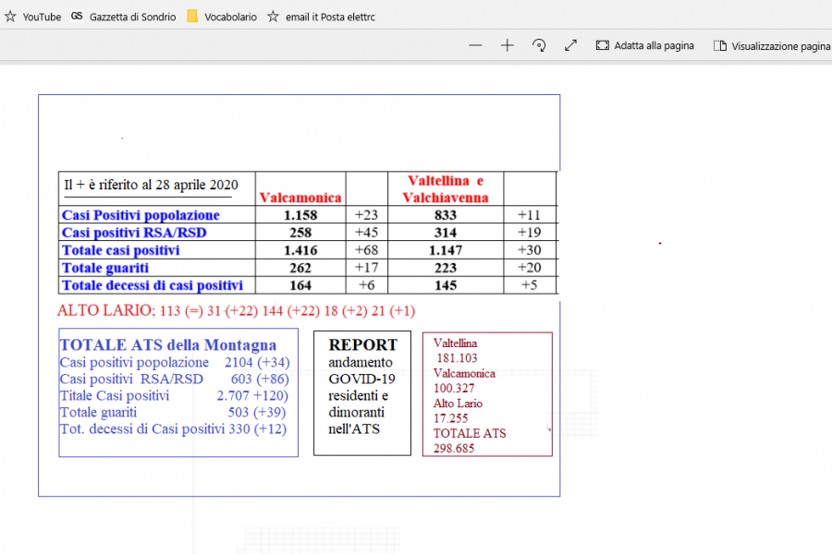This screenshot has width=832, height=554.
Task: Click the line ending '2104 (+34)'
Action: 175,363
